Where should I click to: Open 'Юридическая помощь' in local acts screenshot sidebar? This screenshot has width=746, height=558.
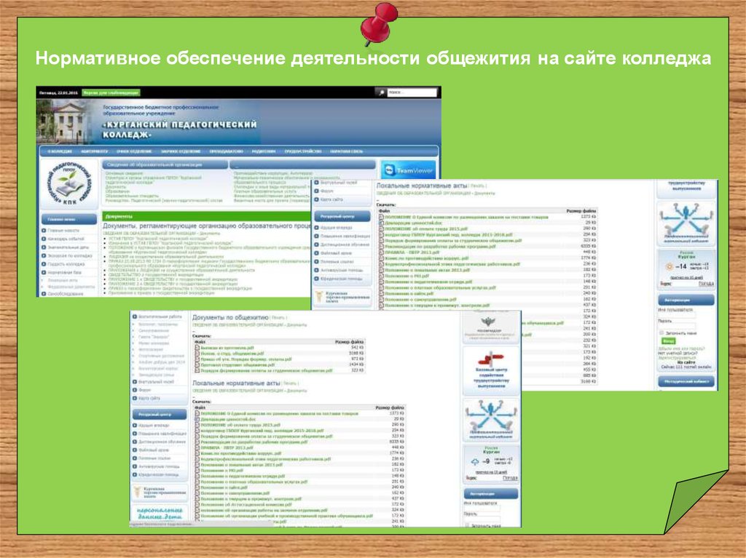(x=341, y=279)
